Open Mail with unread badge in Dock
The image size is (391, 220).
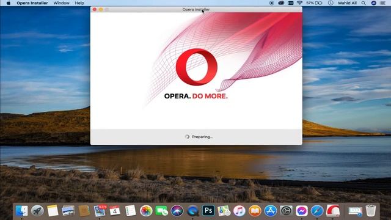100,211
